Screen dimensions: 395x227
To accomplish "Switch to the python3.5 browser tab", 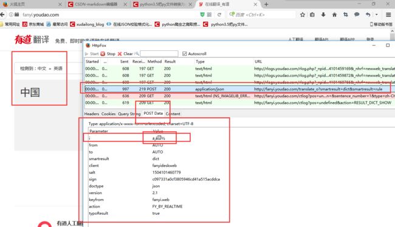I will (x=162, y=4).
